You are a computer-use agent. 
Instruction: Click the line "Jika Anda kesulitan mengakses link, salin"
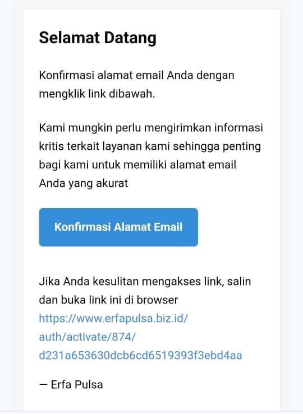145,282
